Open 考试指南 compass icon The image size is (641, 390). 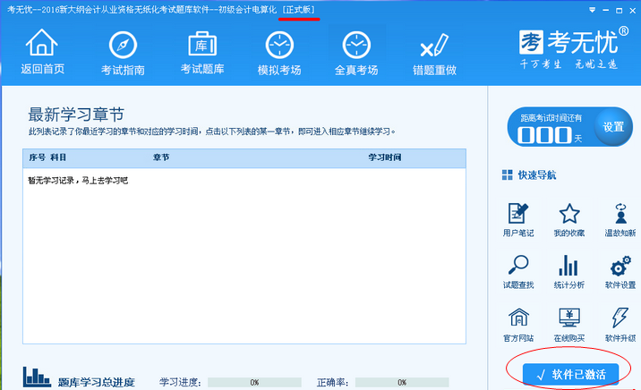point(124,52)
